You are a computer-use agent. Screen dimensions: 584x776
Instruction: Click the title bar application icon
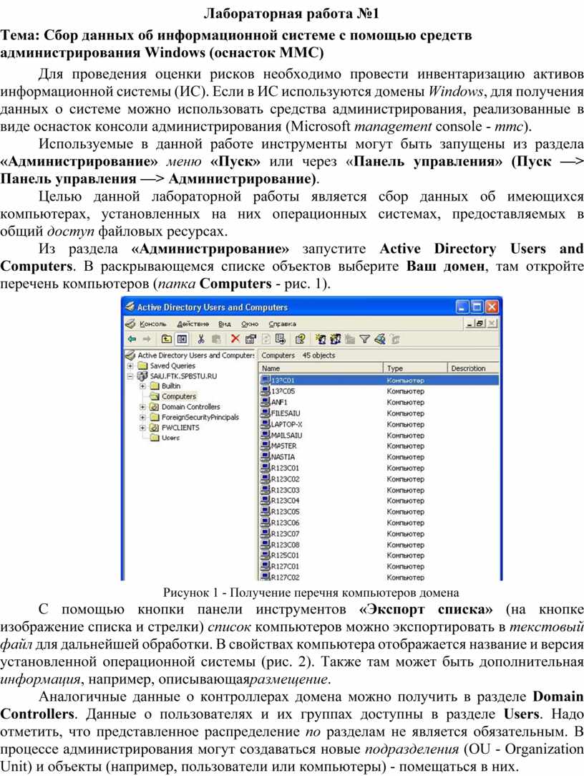[130, 307]
